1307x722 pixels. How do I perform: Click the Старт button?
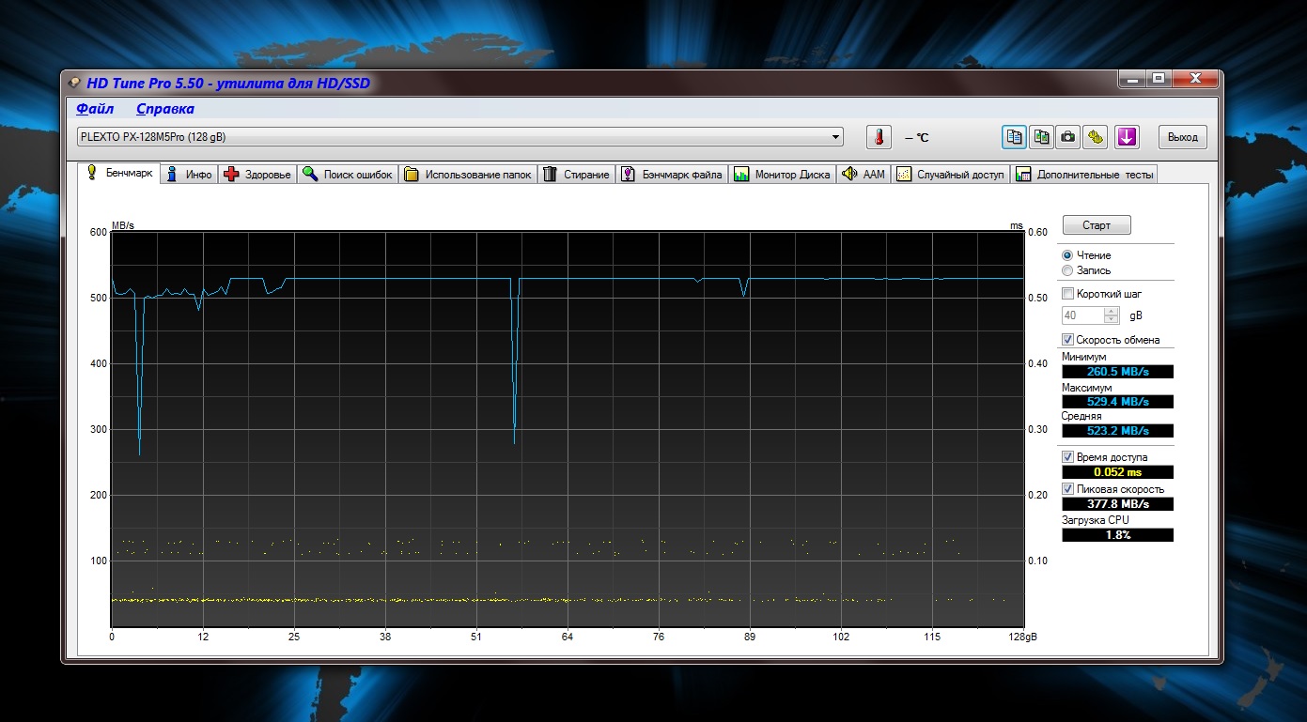coord(1097,225)
